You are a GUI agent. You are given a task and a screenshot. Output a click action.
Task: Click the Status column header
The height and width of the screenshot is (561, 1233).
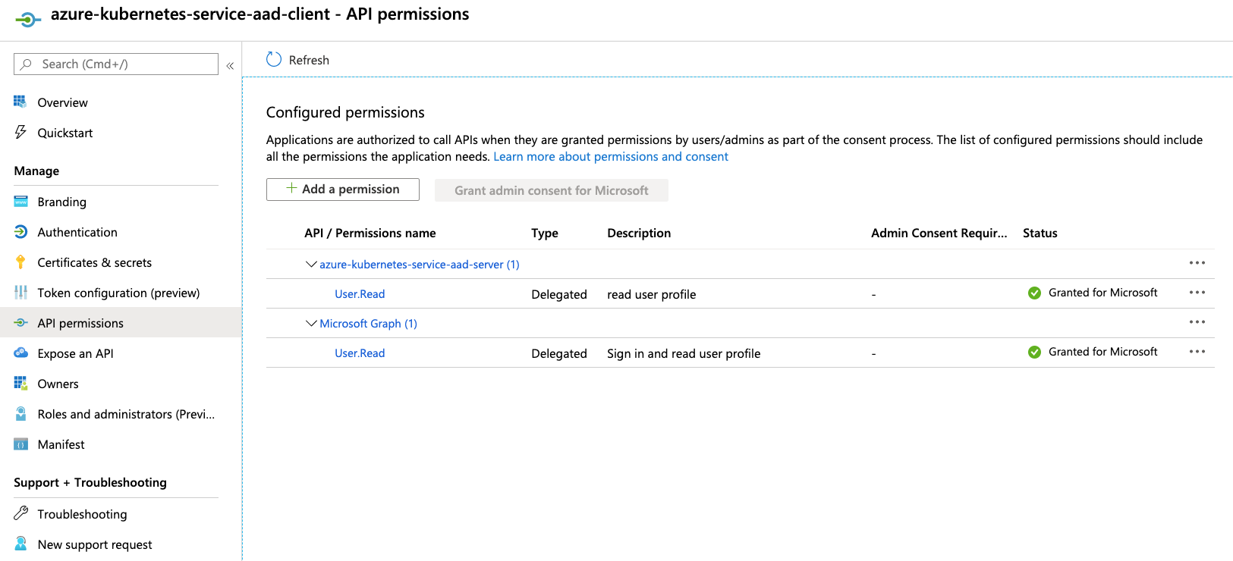pyautogui.click(x=1040, y=233)
